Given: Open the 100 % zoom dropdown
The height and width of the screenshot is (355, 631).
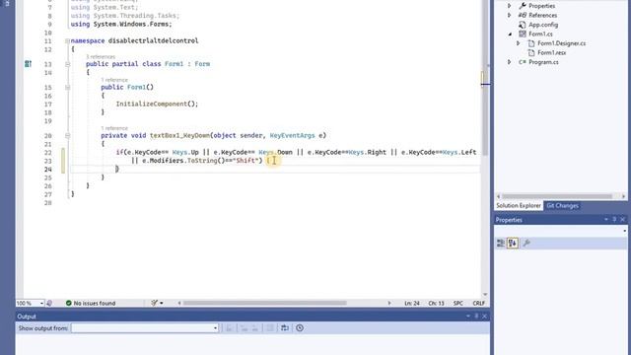Looking at the screenshot, I should pyautogui.click(x=41, y=303).
